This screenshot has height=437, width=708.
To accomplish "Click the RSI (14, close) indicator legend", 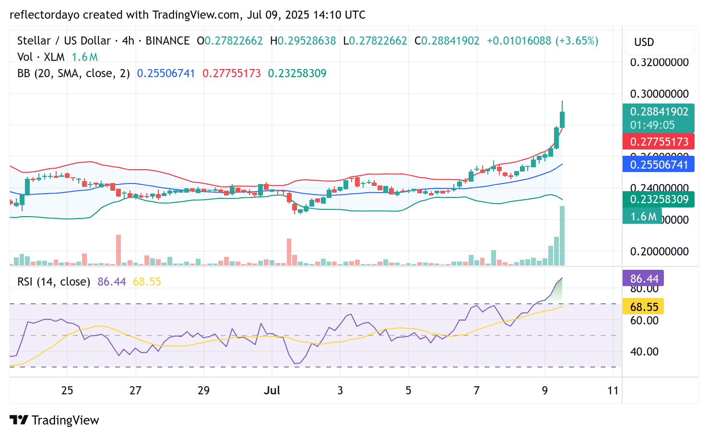I will point(54,282).
